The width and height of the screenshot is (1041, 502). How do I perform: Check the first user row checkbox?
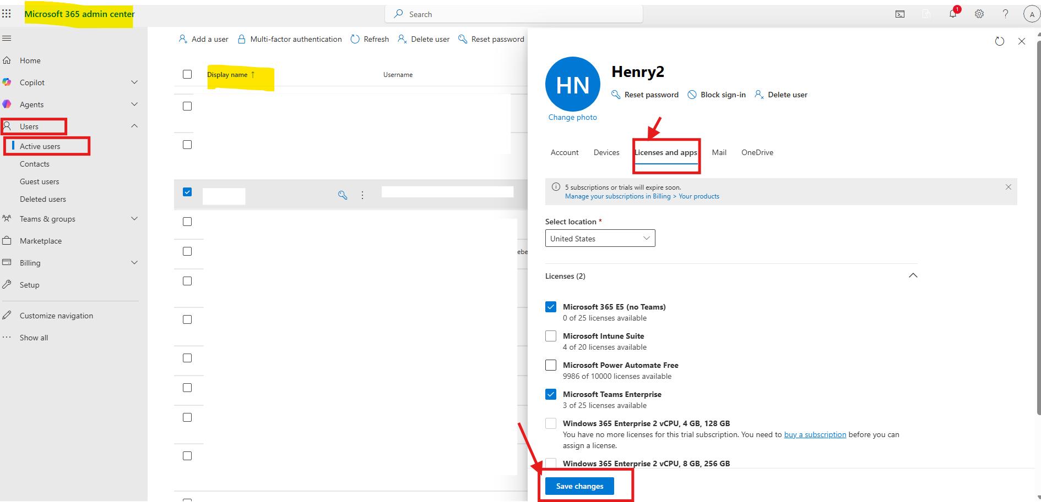click(x=187, y=106)
